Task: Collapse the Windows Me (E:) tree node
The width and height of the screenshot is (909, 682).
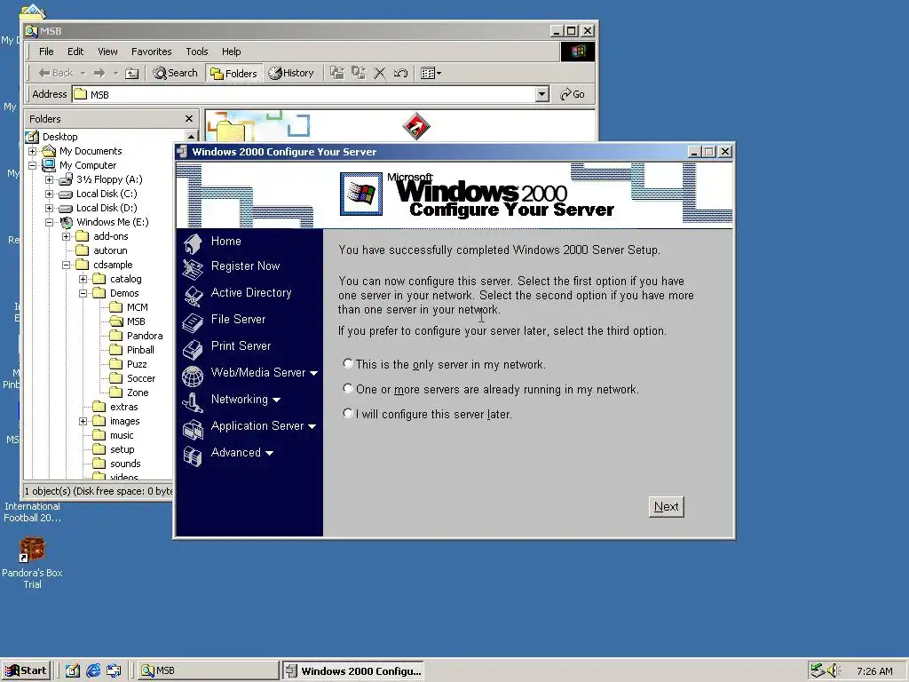Action: [x=50, y=222]
